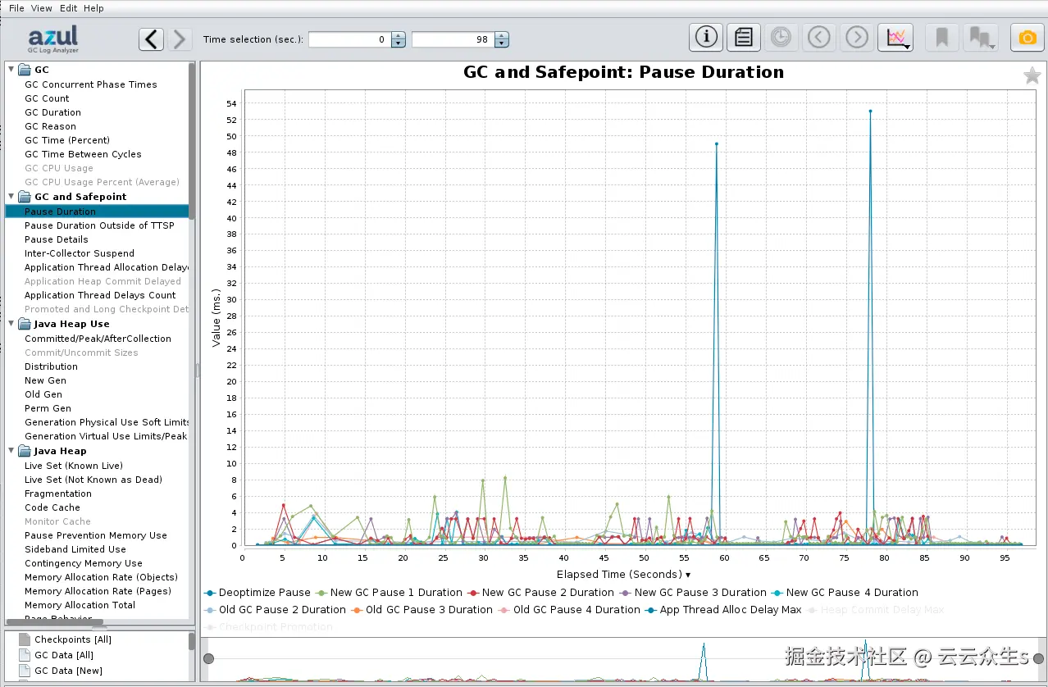Select Old Gen heap item

coord(43,394)
